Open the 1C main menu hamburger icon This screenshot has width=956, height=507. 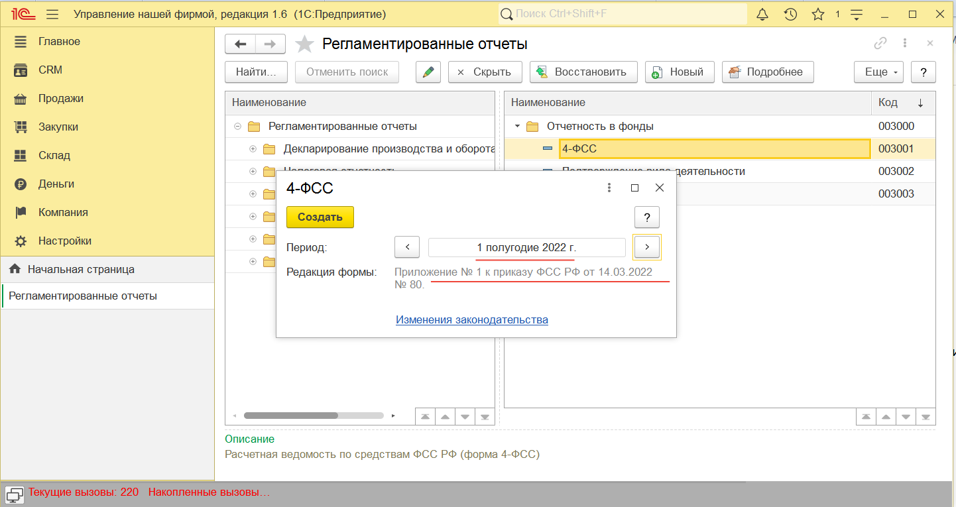pos(53,14)
